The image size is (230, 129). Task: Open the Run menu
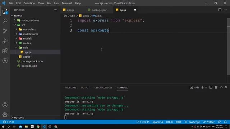point(56,3)
